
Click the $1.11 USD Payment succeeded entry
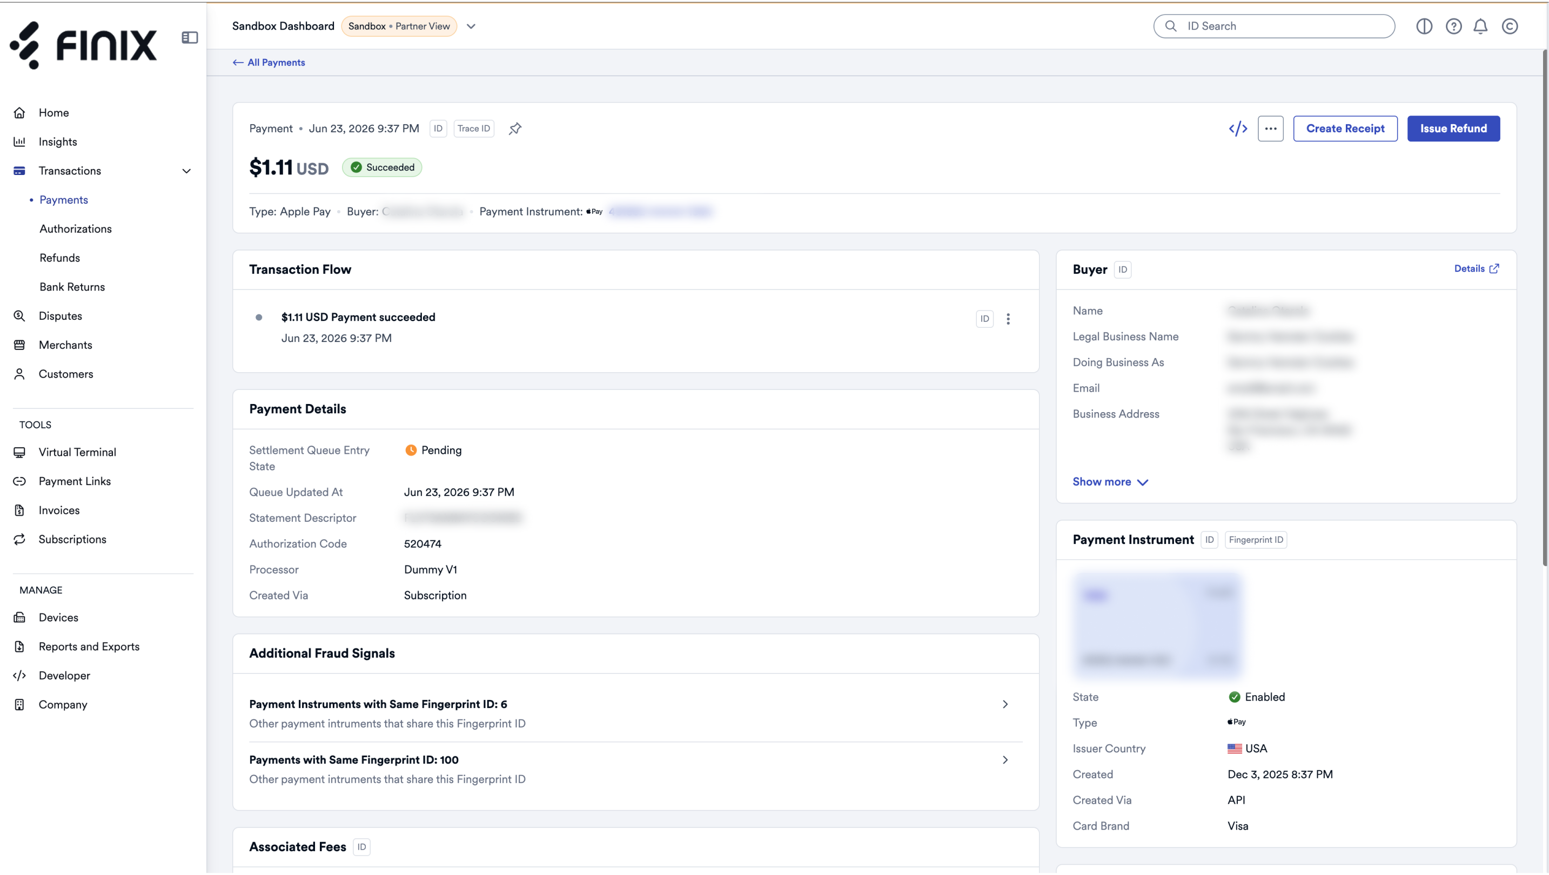pyautogui.click(x=358, y=317)
